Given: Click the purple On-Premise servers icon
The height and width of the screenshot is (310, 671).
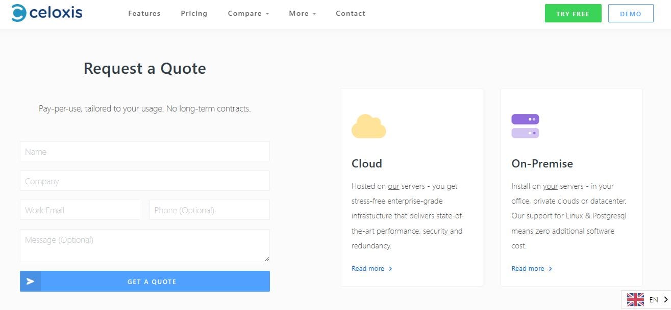Looking at the screenshot, I should pyautogui.click(x=525, y=126).
